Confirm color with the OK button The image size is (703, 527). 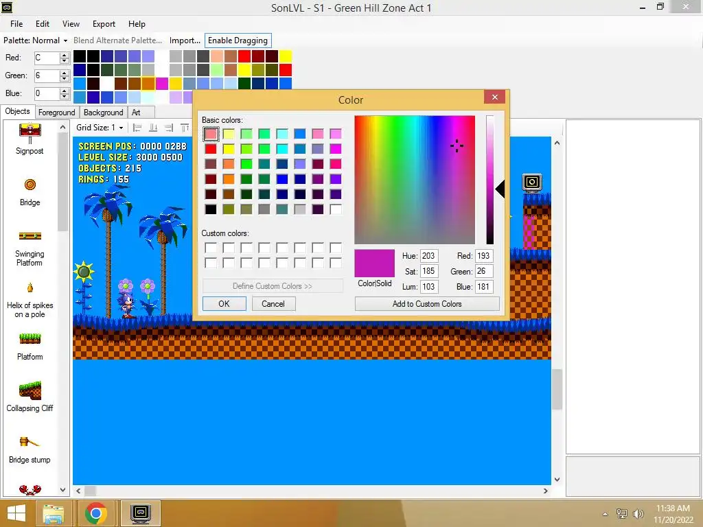tap(224, 304)
